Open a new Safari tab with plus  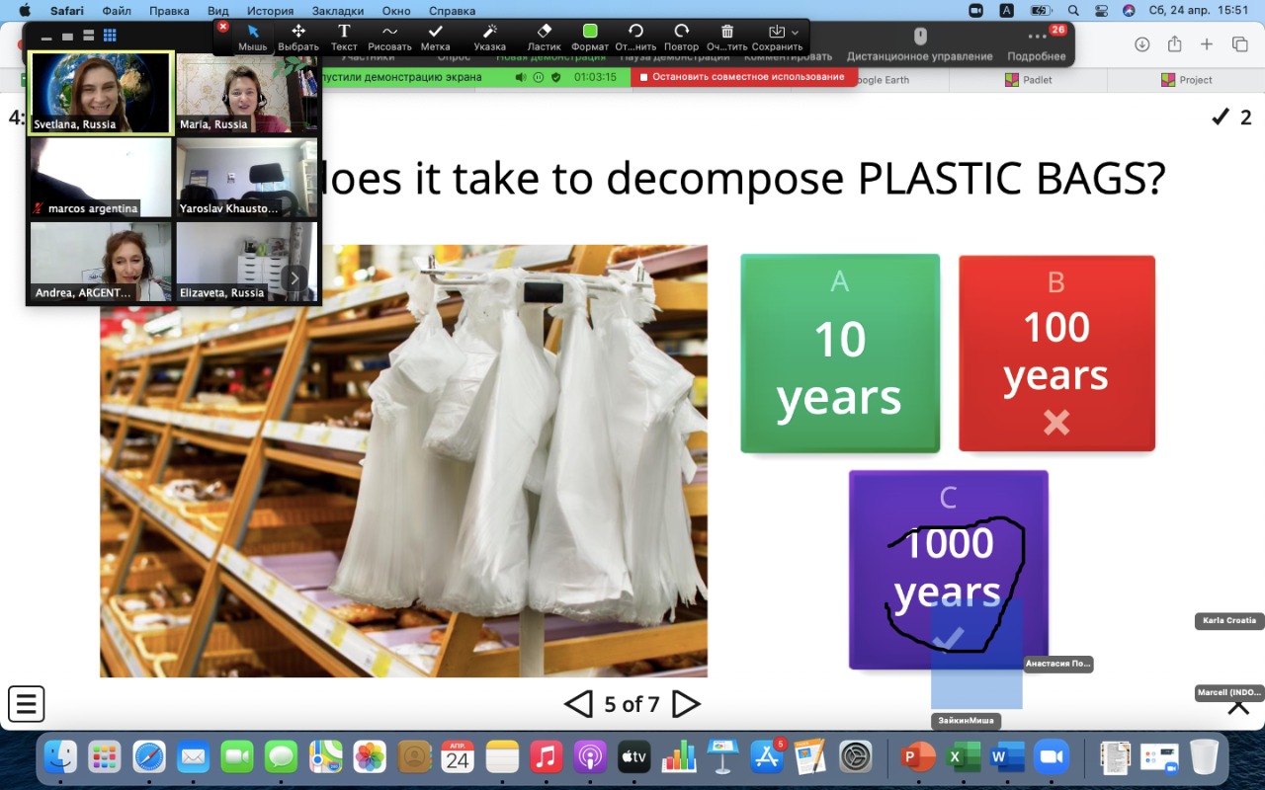[x=1207, y=44]
